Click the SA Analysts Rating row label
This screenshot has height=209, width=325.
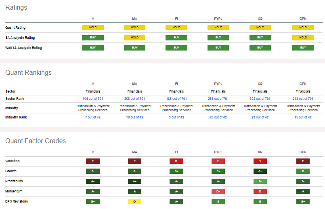pos(20,38)
